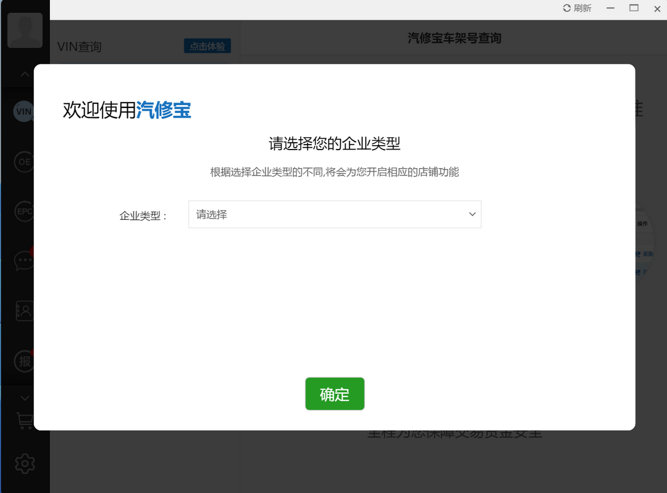The width and height of the screenshot is (667, 493).
Task: Click the 确定 confirm button
Action: click(335, 394)
